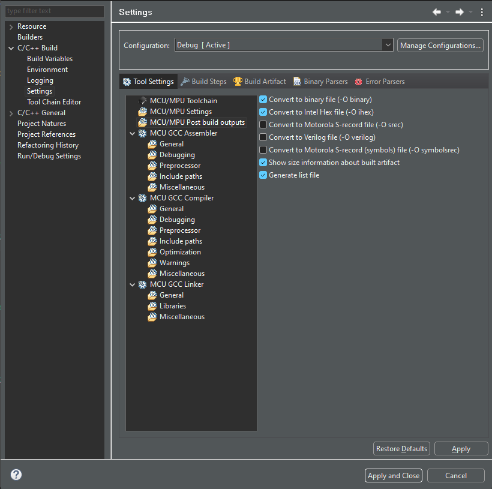Switch to Error Parsers tab
This screenshot has height=489, width=492.
point(380,82)
